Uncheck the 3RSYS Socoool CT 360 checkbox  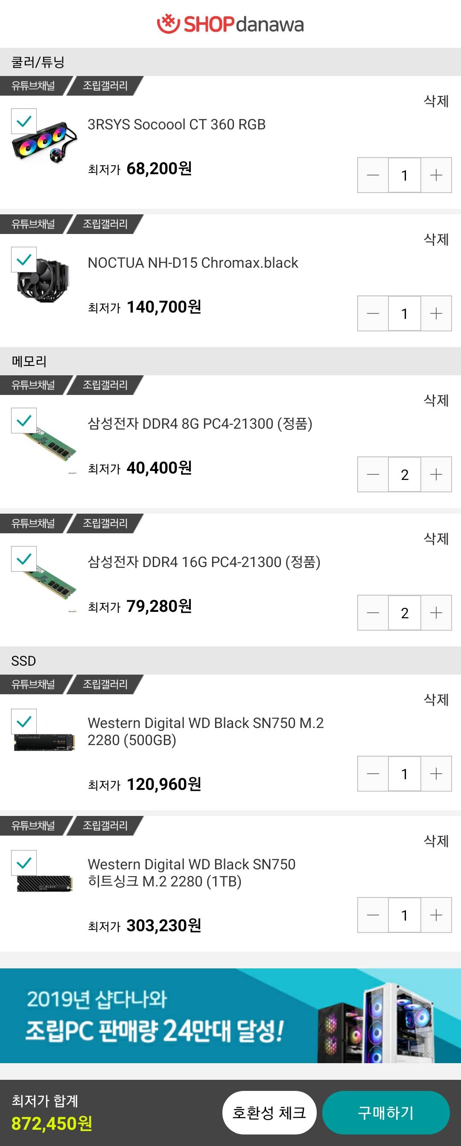pyautogui.click(x=24, y=121)
